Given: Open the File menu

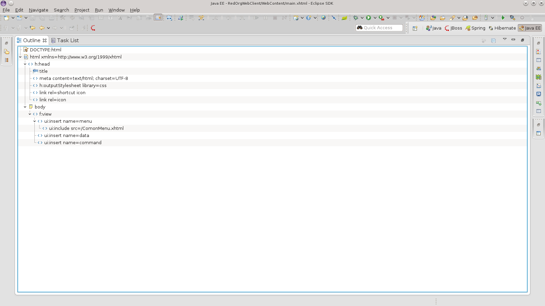Looking at the screenshot, I should point(6,10).
